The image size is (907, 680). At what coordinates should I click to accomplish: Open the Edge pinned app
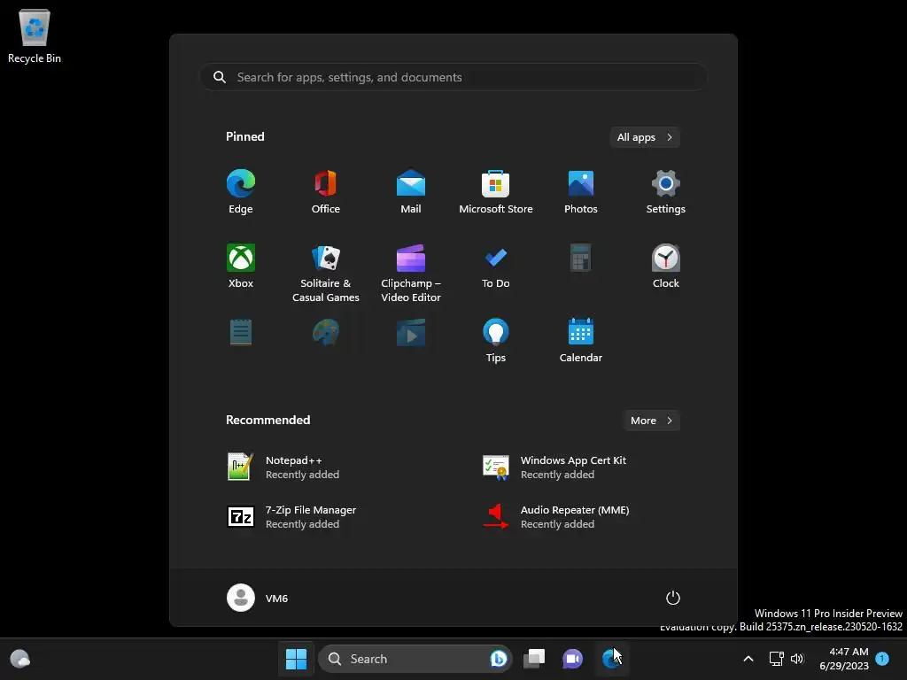tap(241, 192)
